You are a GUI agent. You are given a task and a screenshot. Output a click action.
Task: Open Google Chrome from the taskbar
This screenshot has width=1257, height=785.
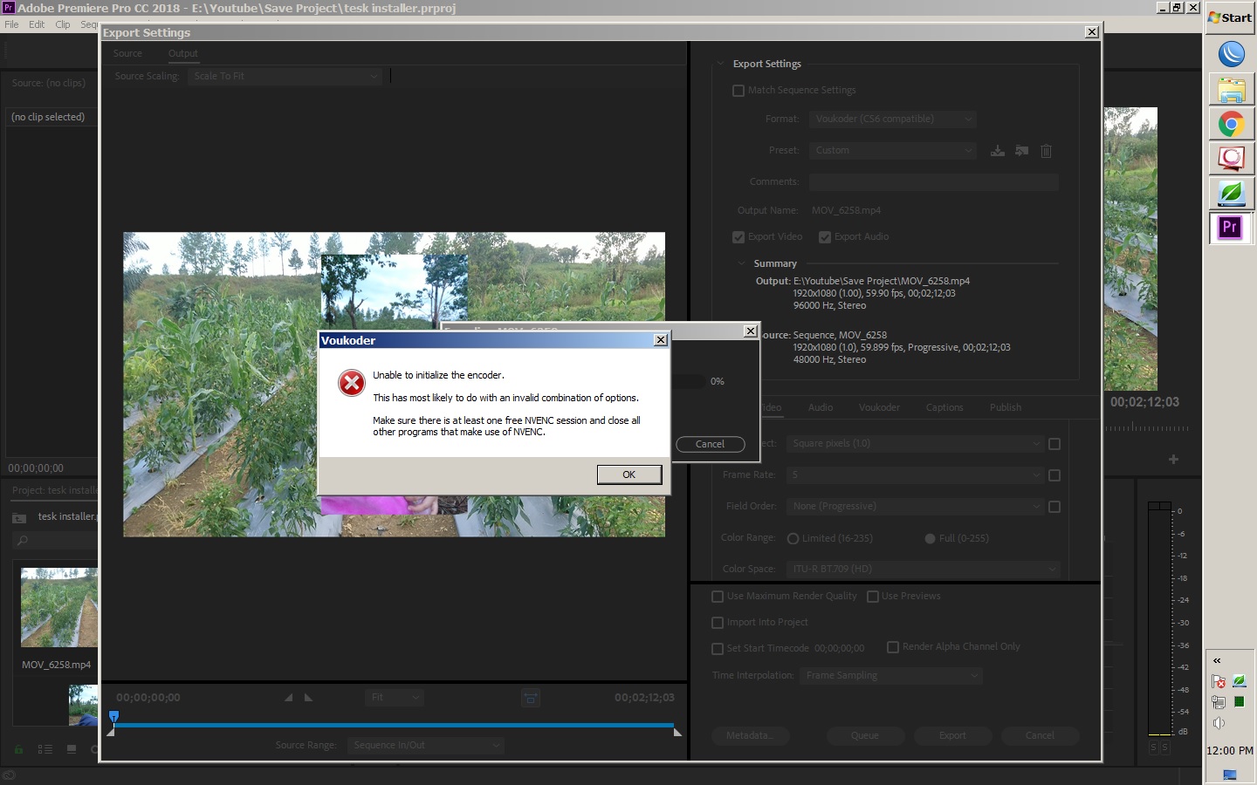pyautogui.click(x=1231, y=125)
